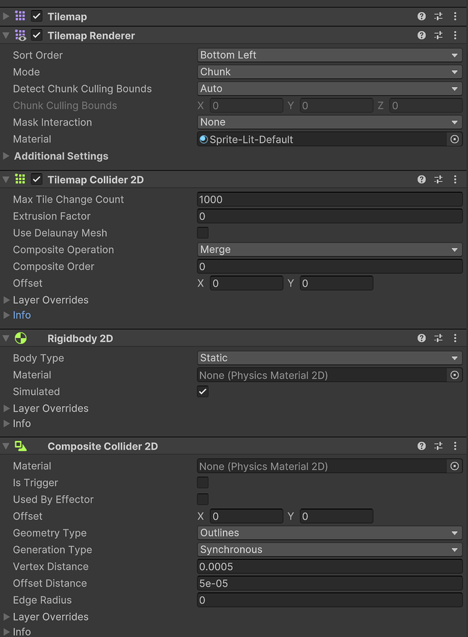Click the Composite Collider 2D help icon
The height and width of the screenshot is (637, 468).
[x=421, y=446]
